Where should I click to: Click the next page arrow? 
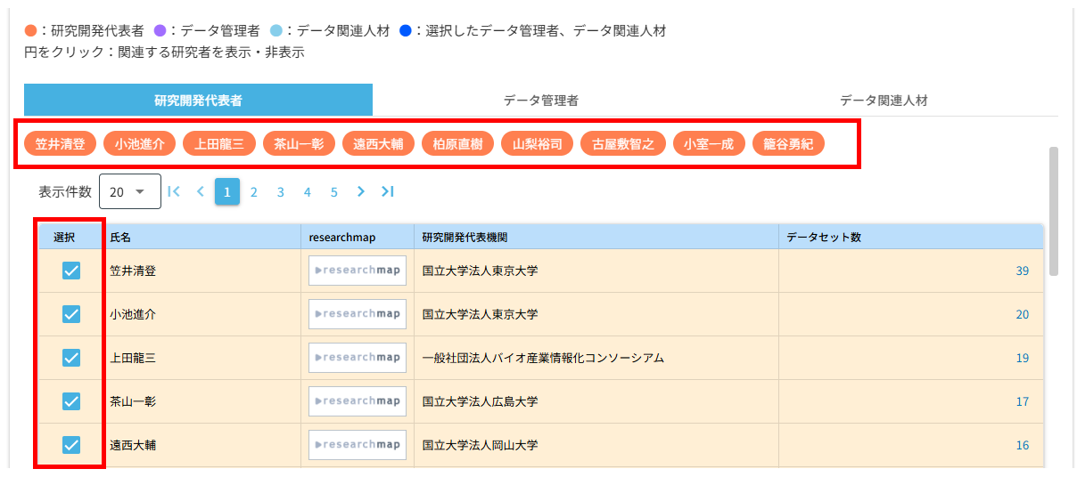pyautogui.click(x=360, y=191)
